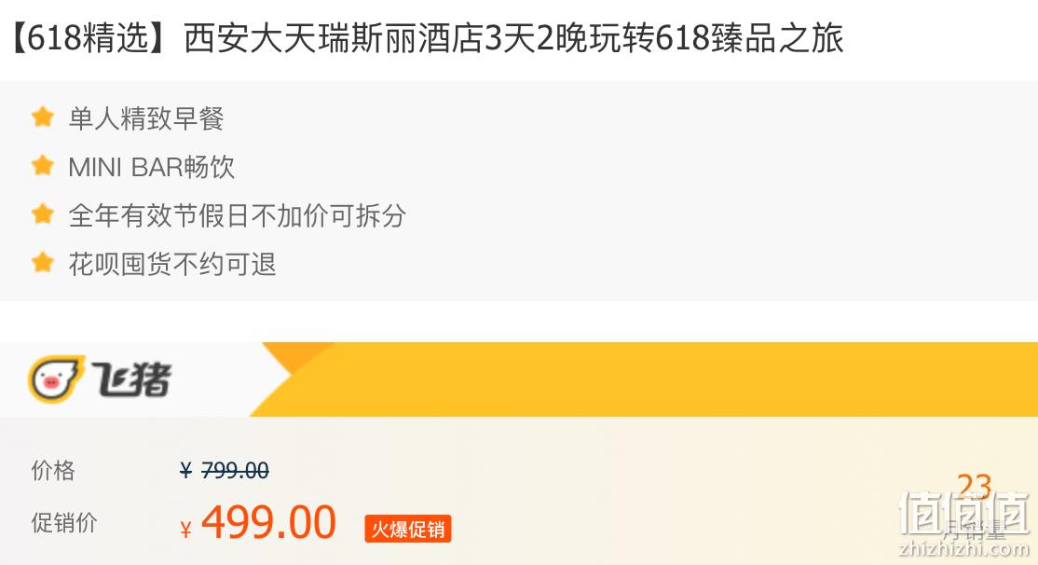
Task: Click the yellow Fliggy banner strip
Action: click(642, 379)
